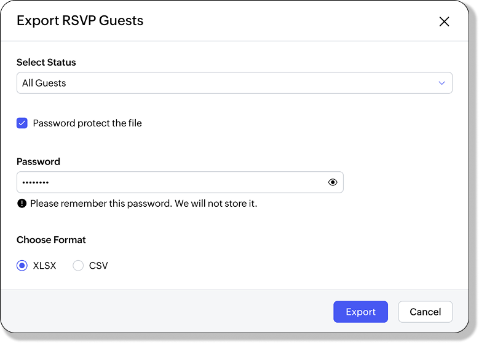The height and width of the screenshot is (343, 479).
Task: Expand the status dropdown chevron arrow
Action: 441,83
